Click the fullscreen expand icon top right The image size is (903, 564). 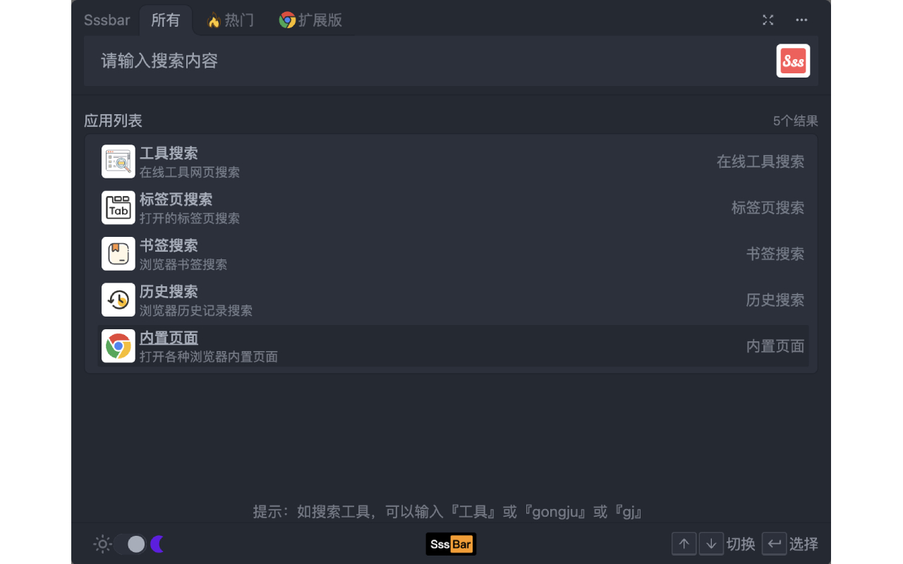pos(768,20)
